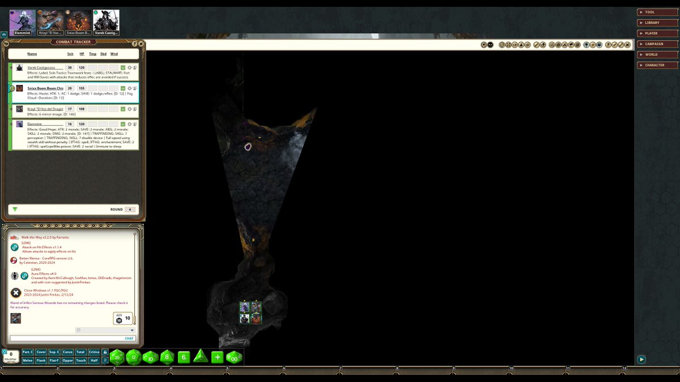Screen dimensions: 680x382
Task: Select the expand arrows tool in image toolbar
Action: pos(508,45)
